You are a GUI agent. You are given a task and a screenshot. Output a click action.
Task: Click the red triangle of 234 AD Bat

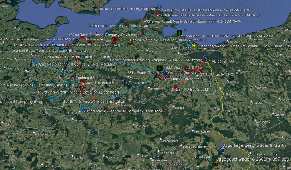(x=176, y=87)
